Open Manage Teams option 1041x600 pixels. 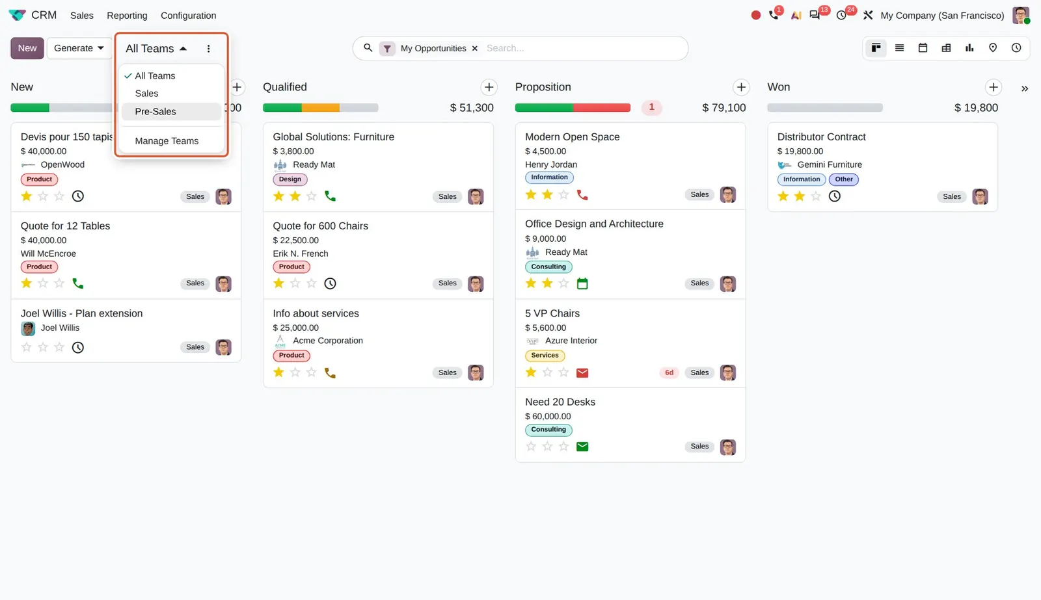(x=172, y=141)
